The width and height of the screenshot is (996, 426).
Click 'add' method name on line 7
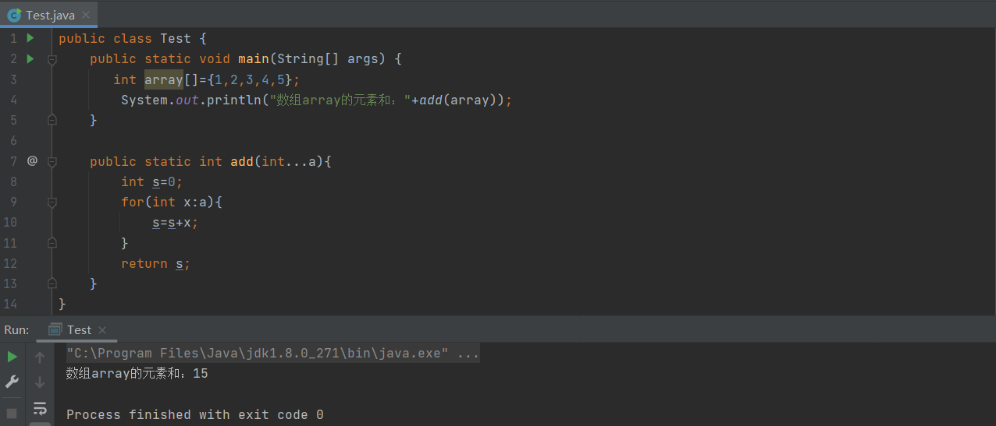(242, 161)
